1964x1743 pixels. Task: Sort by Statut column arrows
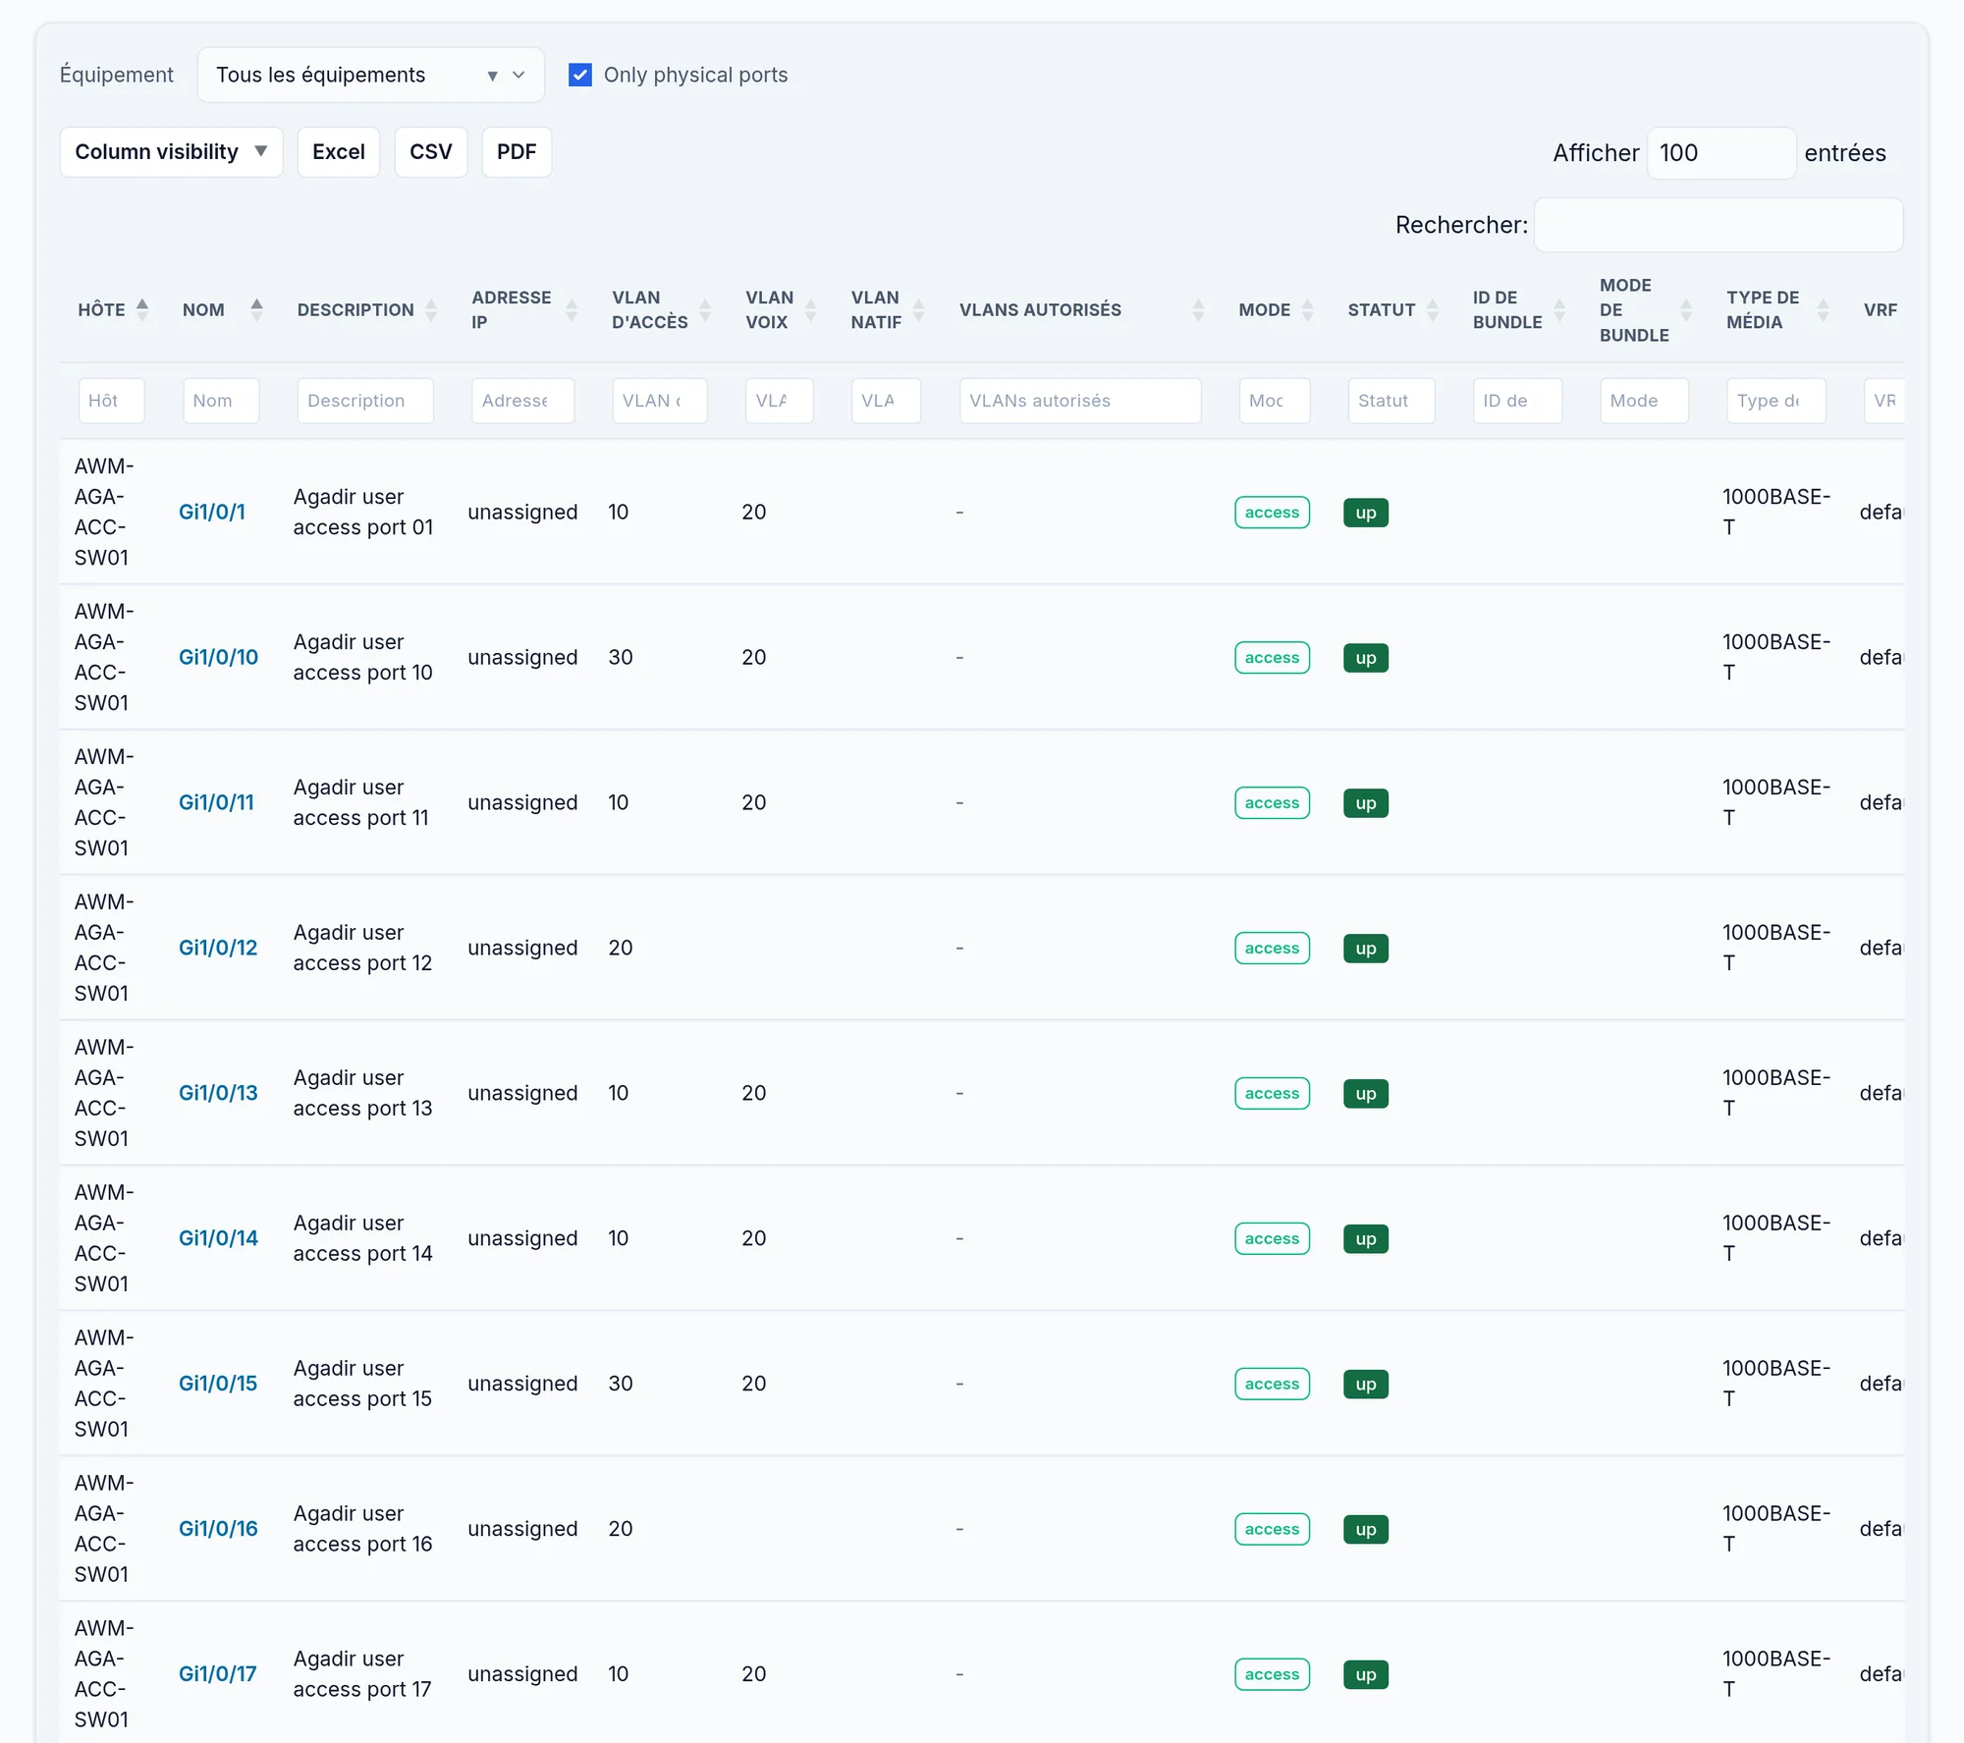click(1433, 310)
